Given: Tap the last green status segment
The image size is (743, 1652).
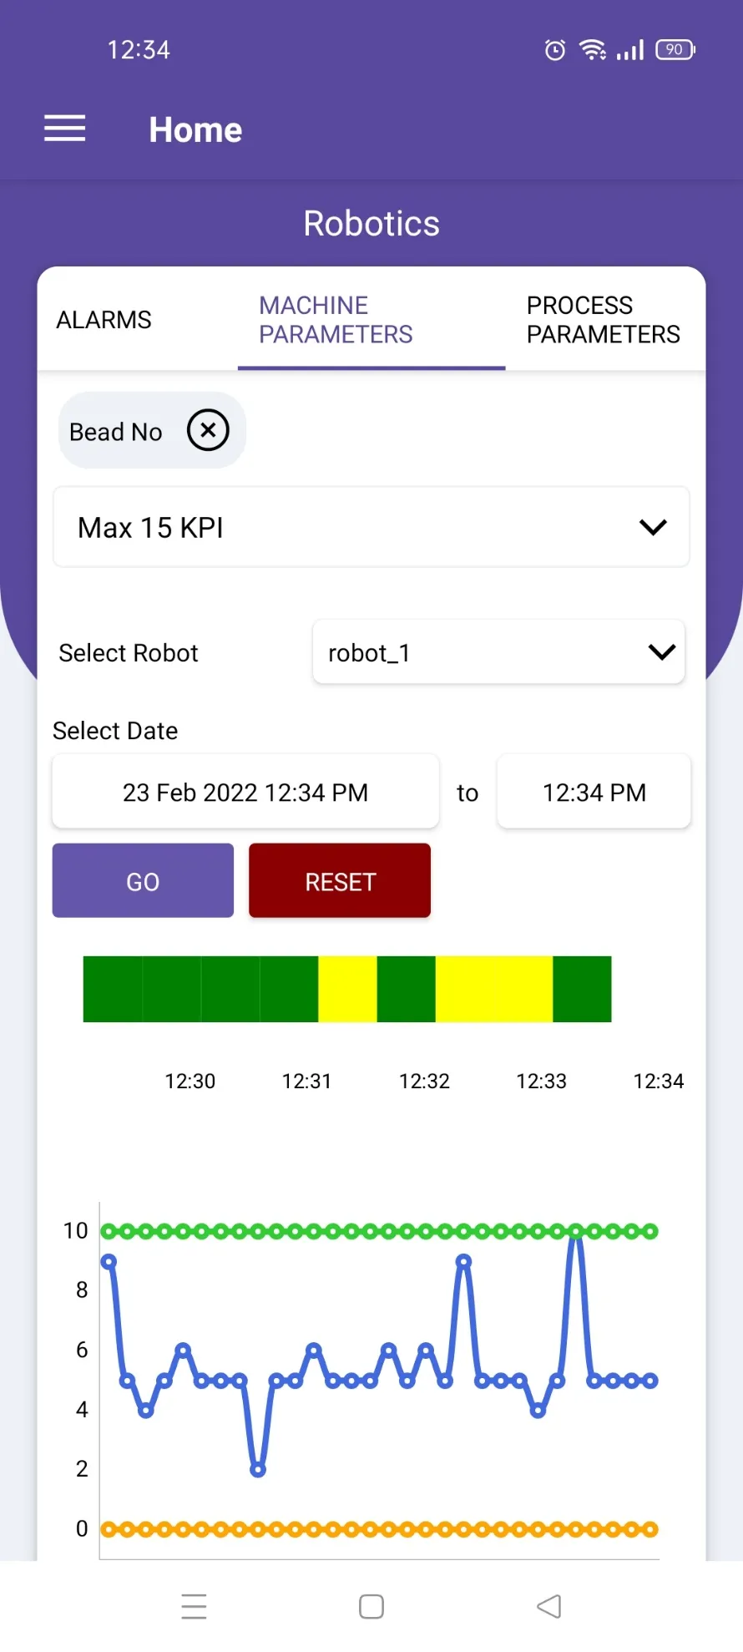Looking at the screenshot, I should (582, 989).
